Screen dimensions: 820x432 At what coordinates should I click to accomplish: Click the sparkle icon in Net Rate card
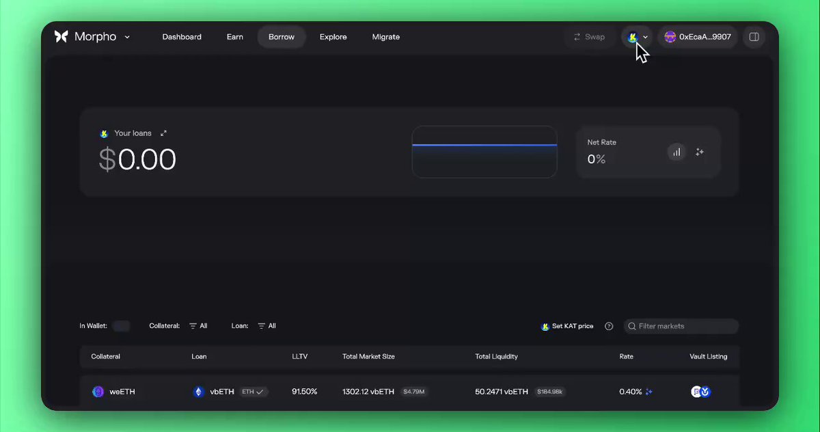pyautogui.click(x=700, y=152)
